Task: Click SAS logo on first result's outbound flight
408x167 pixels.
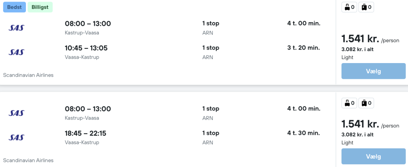Action: click(16, 27)
